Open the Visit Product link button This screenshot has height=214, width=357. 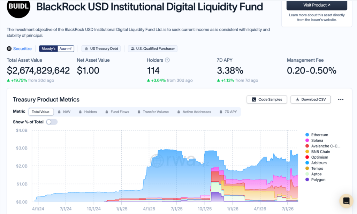coord(317,5)
